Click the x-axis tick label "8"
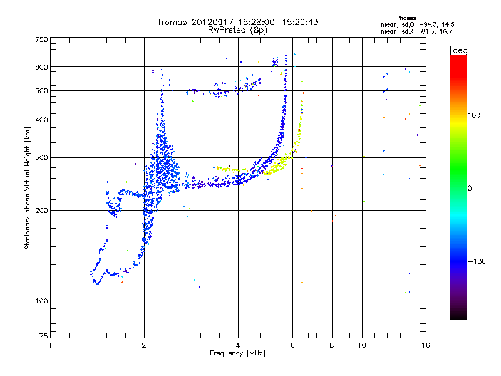Screen dimensions: 501x376 tap(332, 345)
